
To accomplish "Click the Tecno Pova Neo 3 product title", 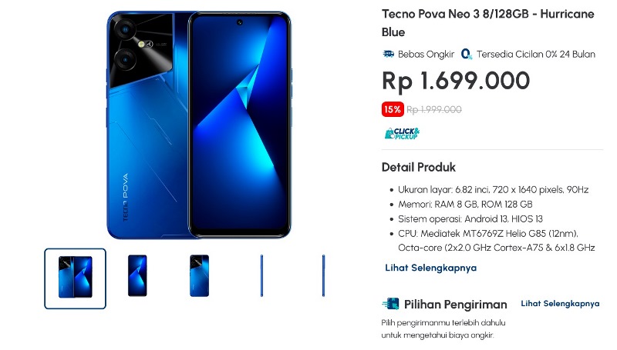I will pyautogui.click(x=488, y=23).
